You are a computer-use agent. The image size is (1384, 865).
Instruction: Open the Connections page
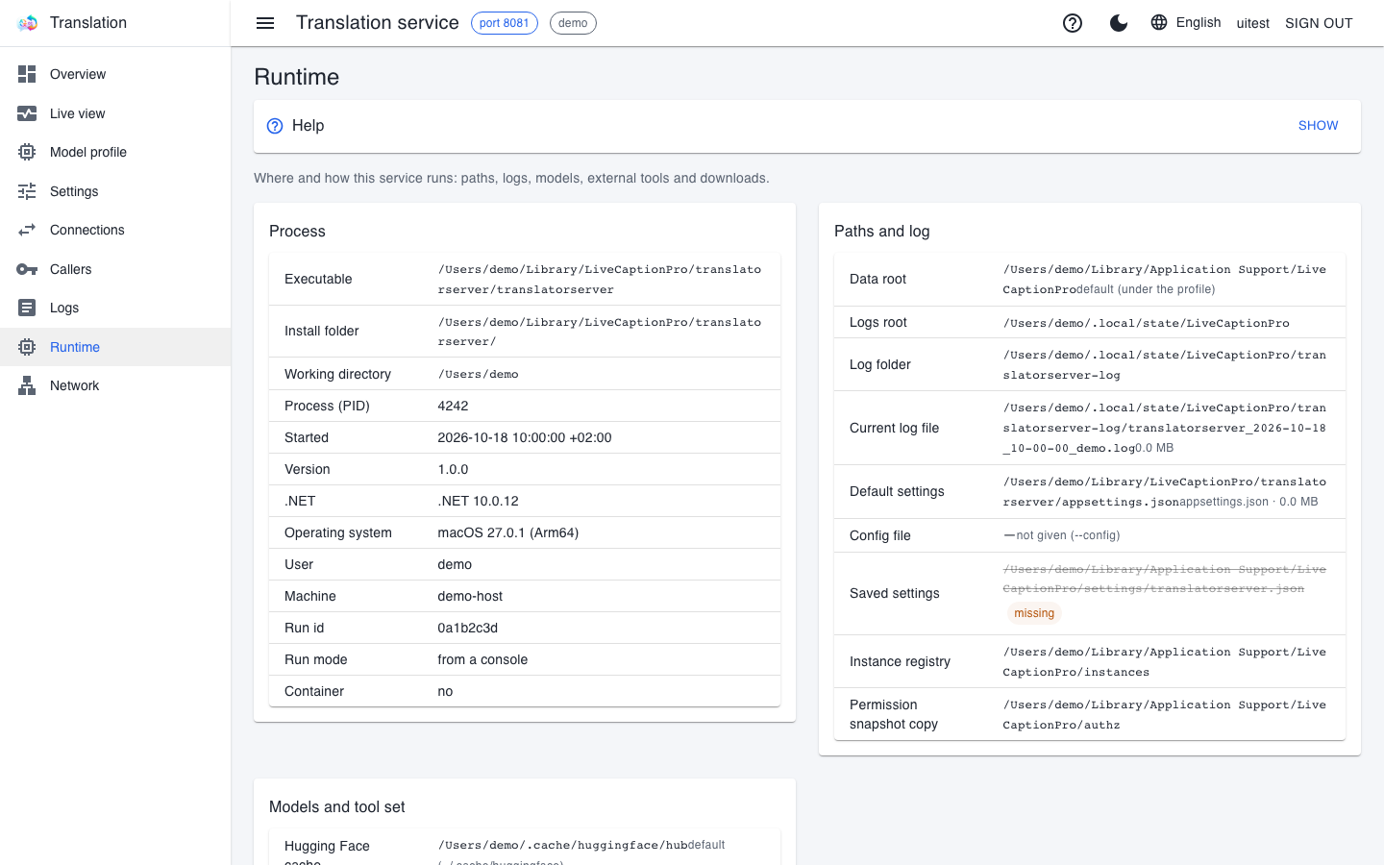tap(115, 230)
